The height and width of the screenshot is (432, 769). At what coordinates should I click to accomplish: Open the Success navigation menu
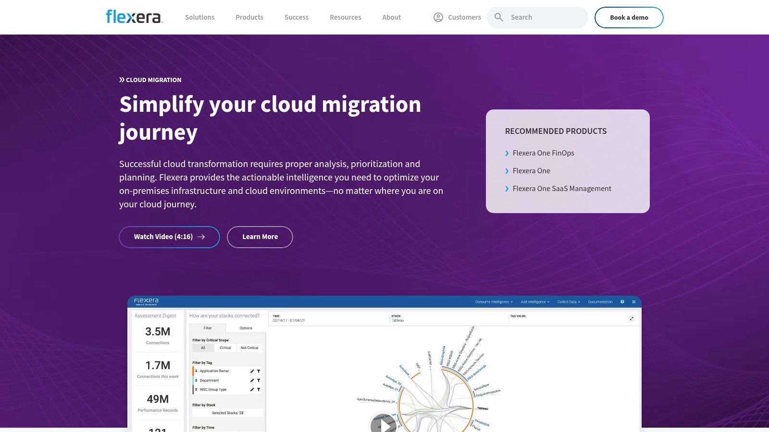tap(297, 17)
